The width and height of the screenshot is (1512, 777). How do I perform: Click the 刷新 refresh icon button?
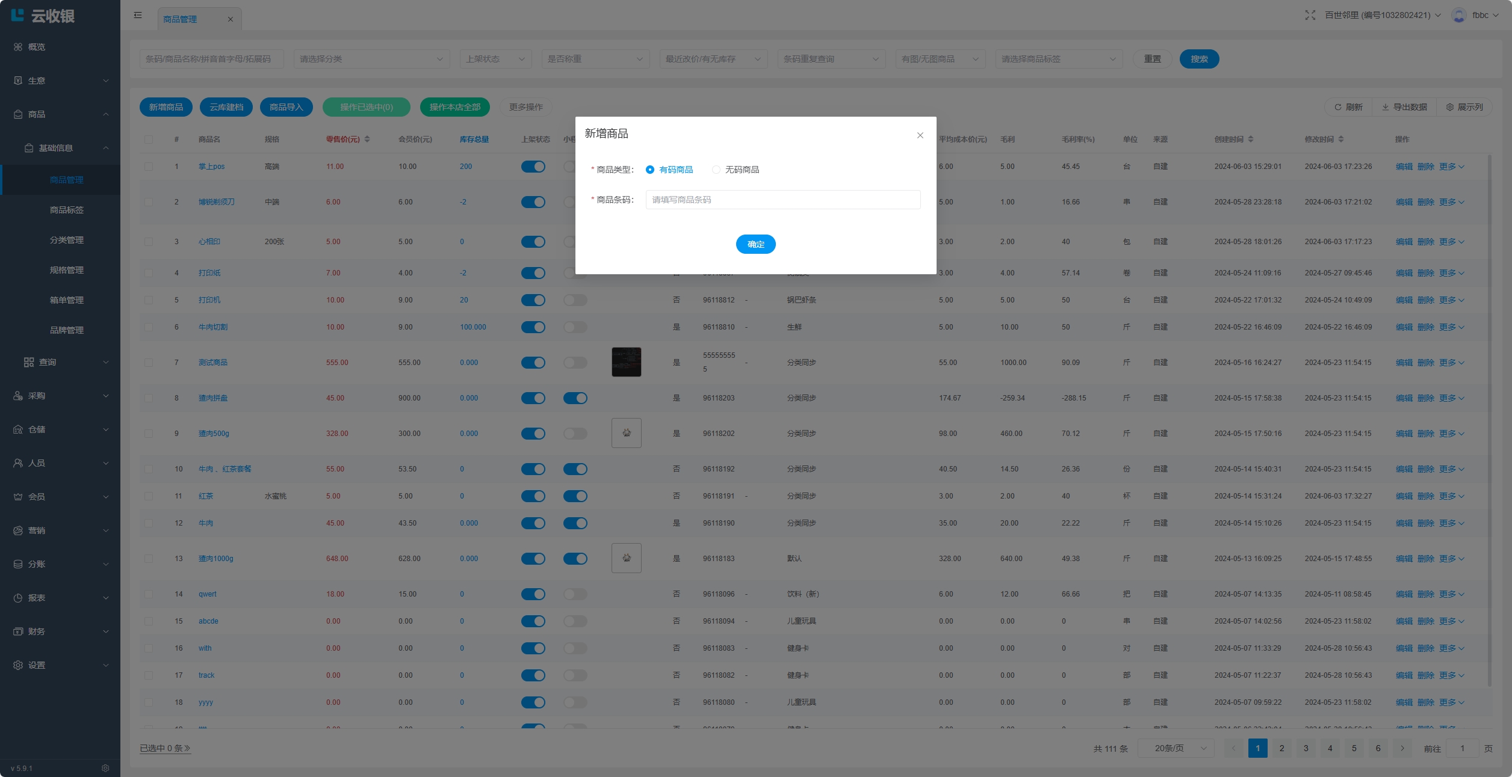1348,107
